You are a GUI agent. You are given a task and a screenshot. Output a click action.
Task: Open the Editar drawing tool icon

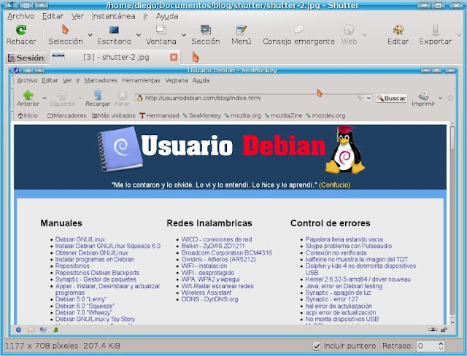(398, 29)
